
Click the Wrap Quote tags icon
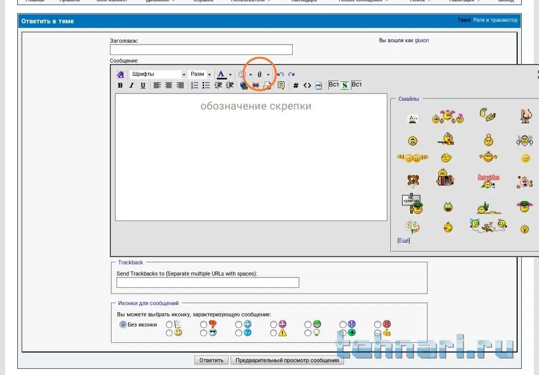pyautogui.click(x=281, y=85)
